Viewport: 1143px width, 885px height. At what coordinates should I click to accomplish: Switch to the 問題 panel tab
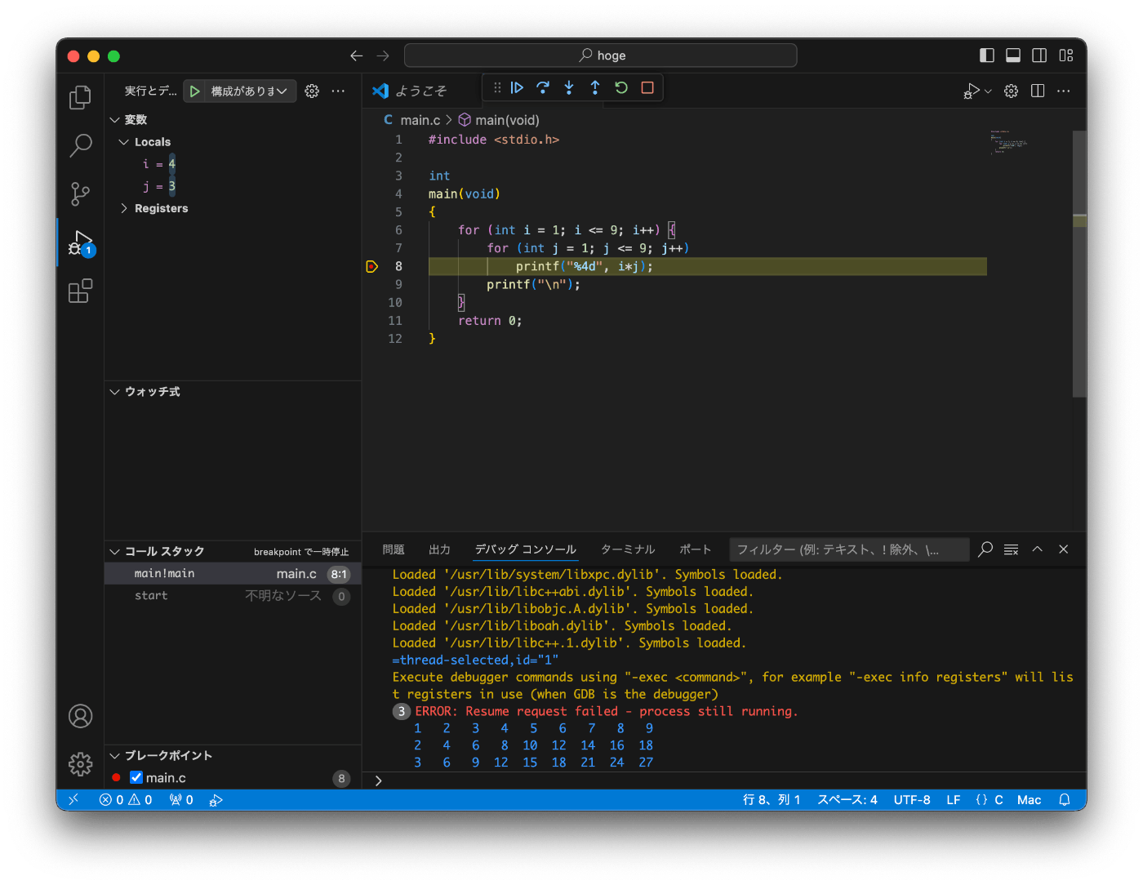coord(394,549)
